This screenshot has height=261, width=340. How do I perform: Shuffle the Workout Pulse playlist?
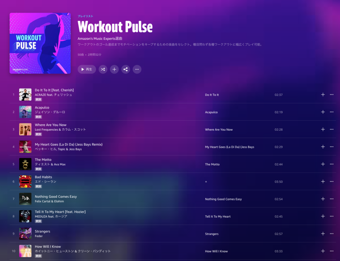point(103,69)
